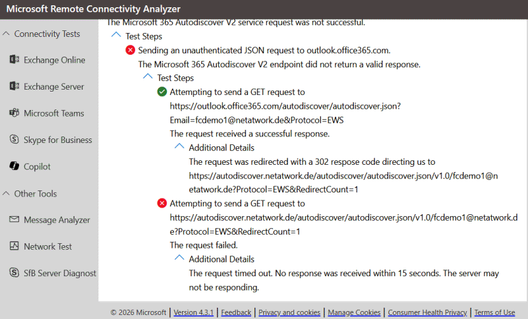Select Network Test in the sidebar
Screen dimensions: 528x319
[48, 246]
